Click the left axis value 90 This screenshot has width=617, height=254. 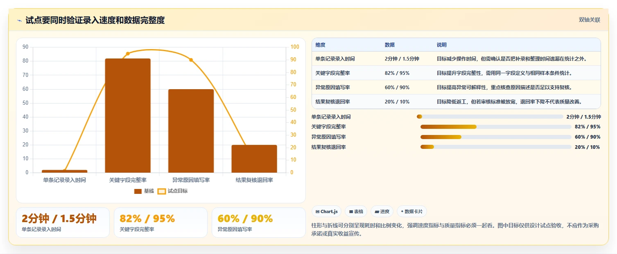pyautogui.click(x=25, y=47)
